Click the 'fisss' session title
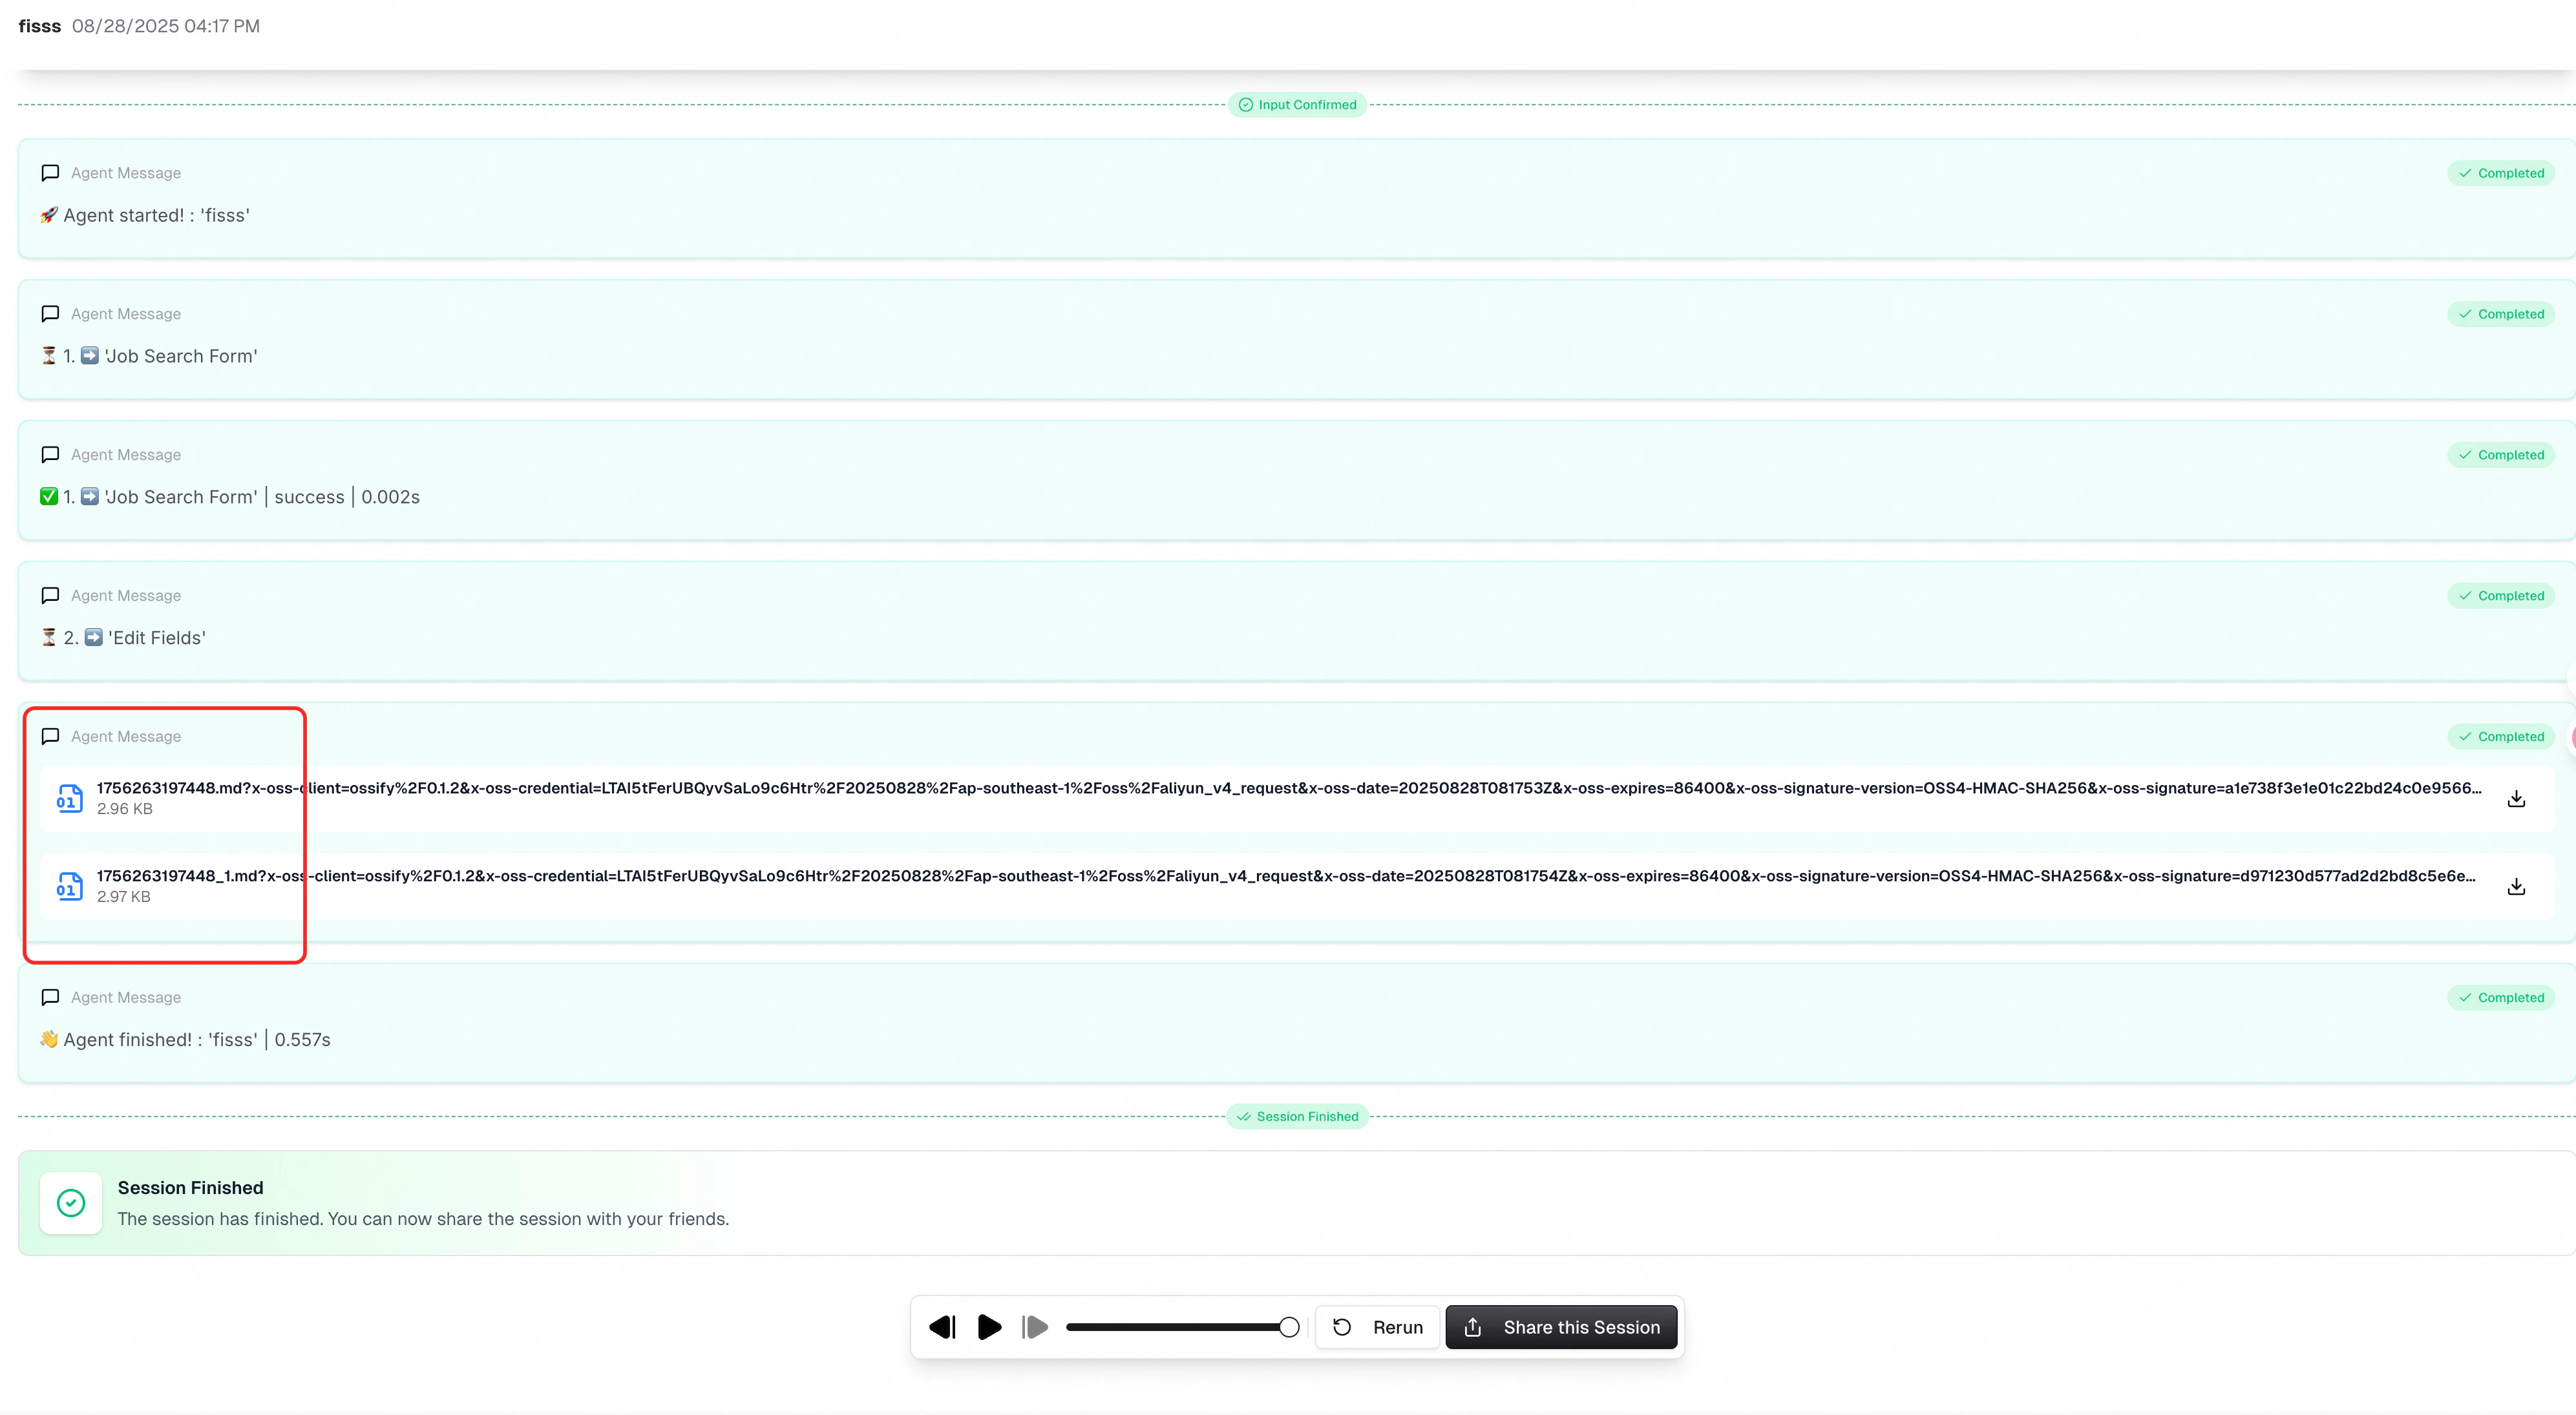Screen dimensions: 2576x1415 [40, 26]
